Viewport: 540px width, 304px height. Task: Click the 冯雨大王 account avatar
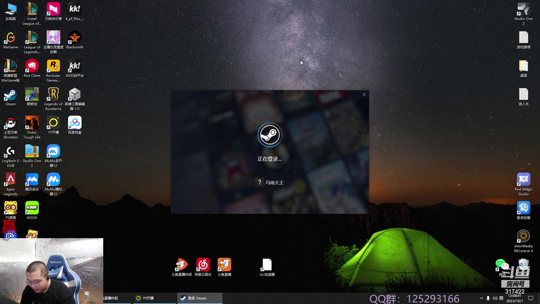pyautogui.click(x=260, y=183)
